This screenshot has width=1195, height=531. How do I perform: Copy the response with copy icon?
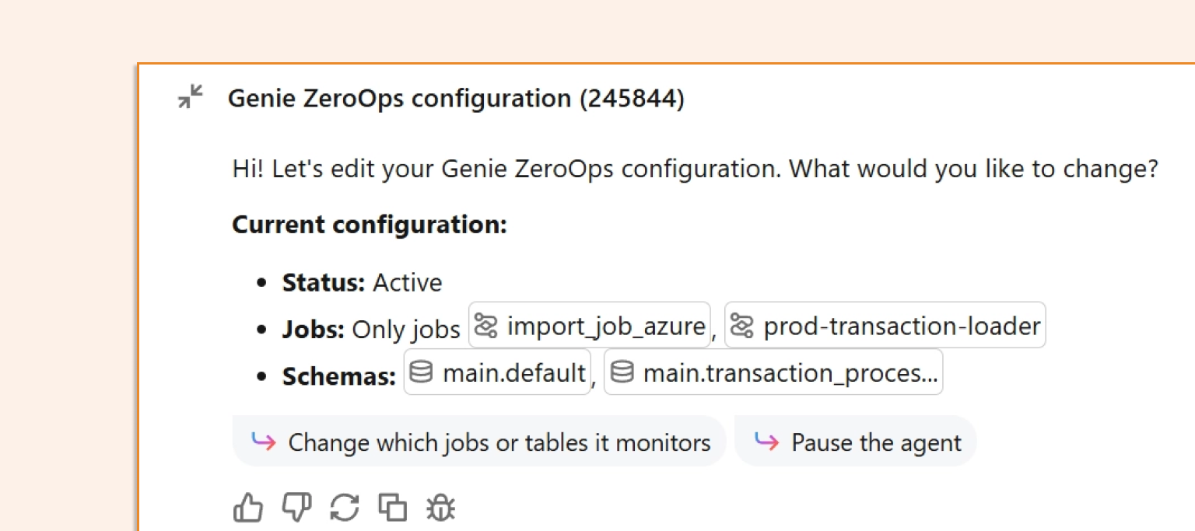[393, 508]
